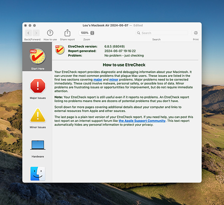Select the Minor Issues warning icon
This screenshot has height=205, width=224.
[x=38, y=116]
